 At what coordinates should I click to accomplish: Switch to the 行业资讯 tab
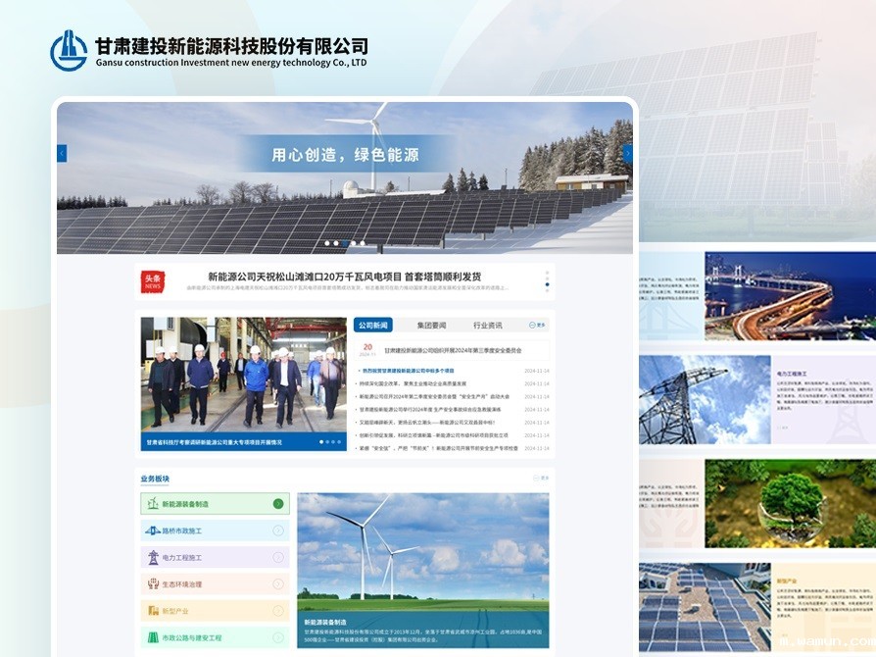click(488, 325)
